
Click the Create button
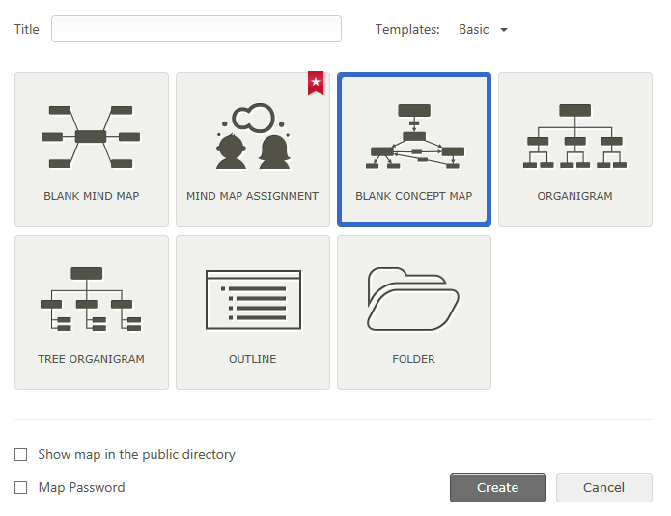(497, 487)
